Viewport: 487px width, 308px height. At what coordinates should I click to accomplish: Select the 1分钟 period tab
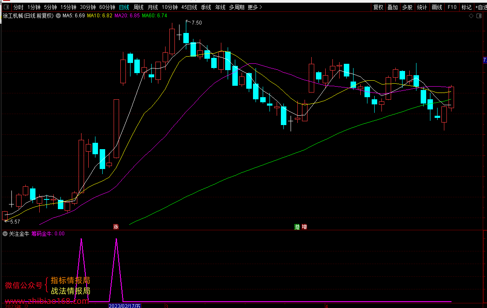coord(34,7)
